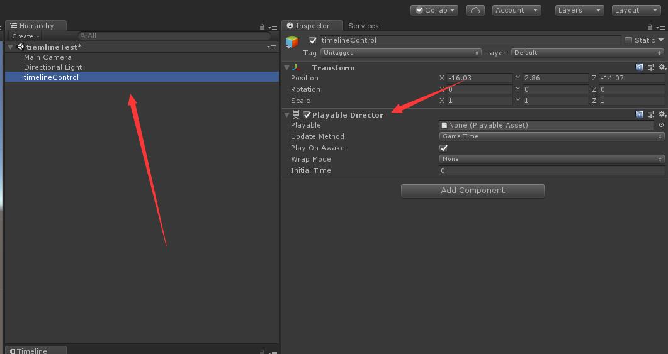Viewport: 668px width, 354px height.
Task: Open the tiemlineTest scene options menu
Action: [271, 47]
